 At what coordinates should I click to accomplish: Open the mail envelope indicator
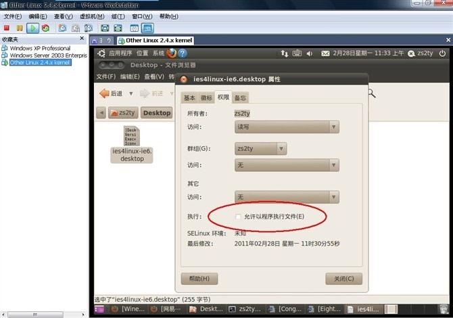325,53
